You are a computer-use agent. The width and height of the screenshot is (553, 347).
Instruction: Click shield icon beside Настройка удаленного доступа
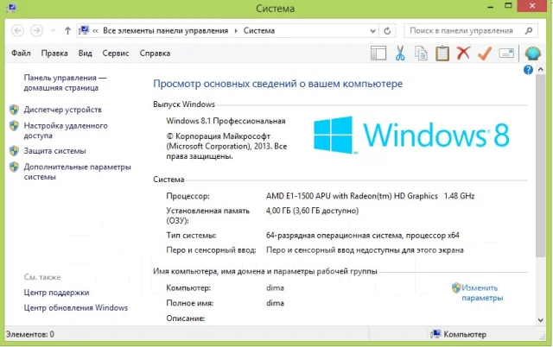pyautogui.click(x=14, y=125)
